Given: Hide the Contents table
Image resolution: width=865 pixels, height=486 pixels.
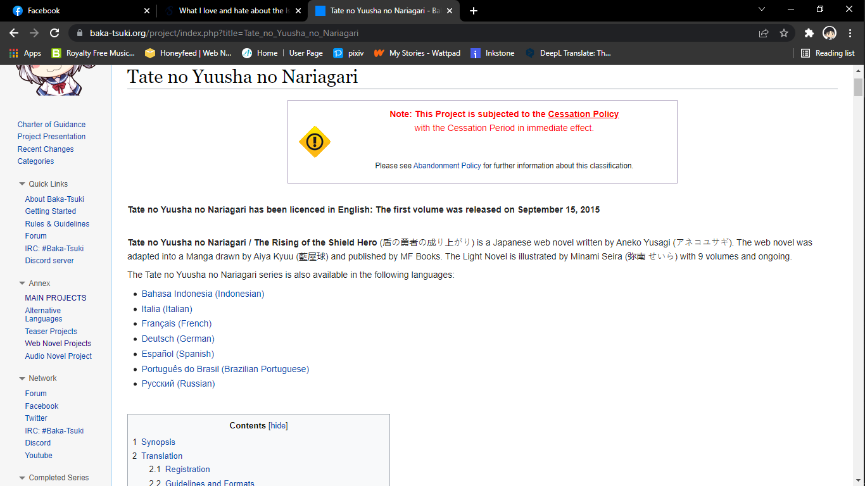Looking at the screenshot, I should point(278,426).
